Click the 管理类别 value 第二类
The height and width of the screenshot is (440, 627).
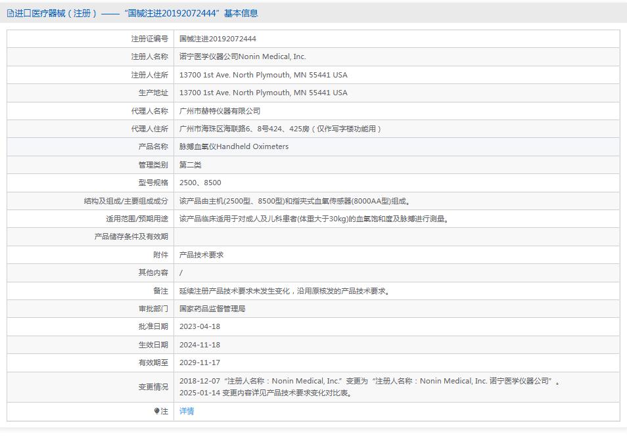pyautogui.click(x=191, y=164)
